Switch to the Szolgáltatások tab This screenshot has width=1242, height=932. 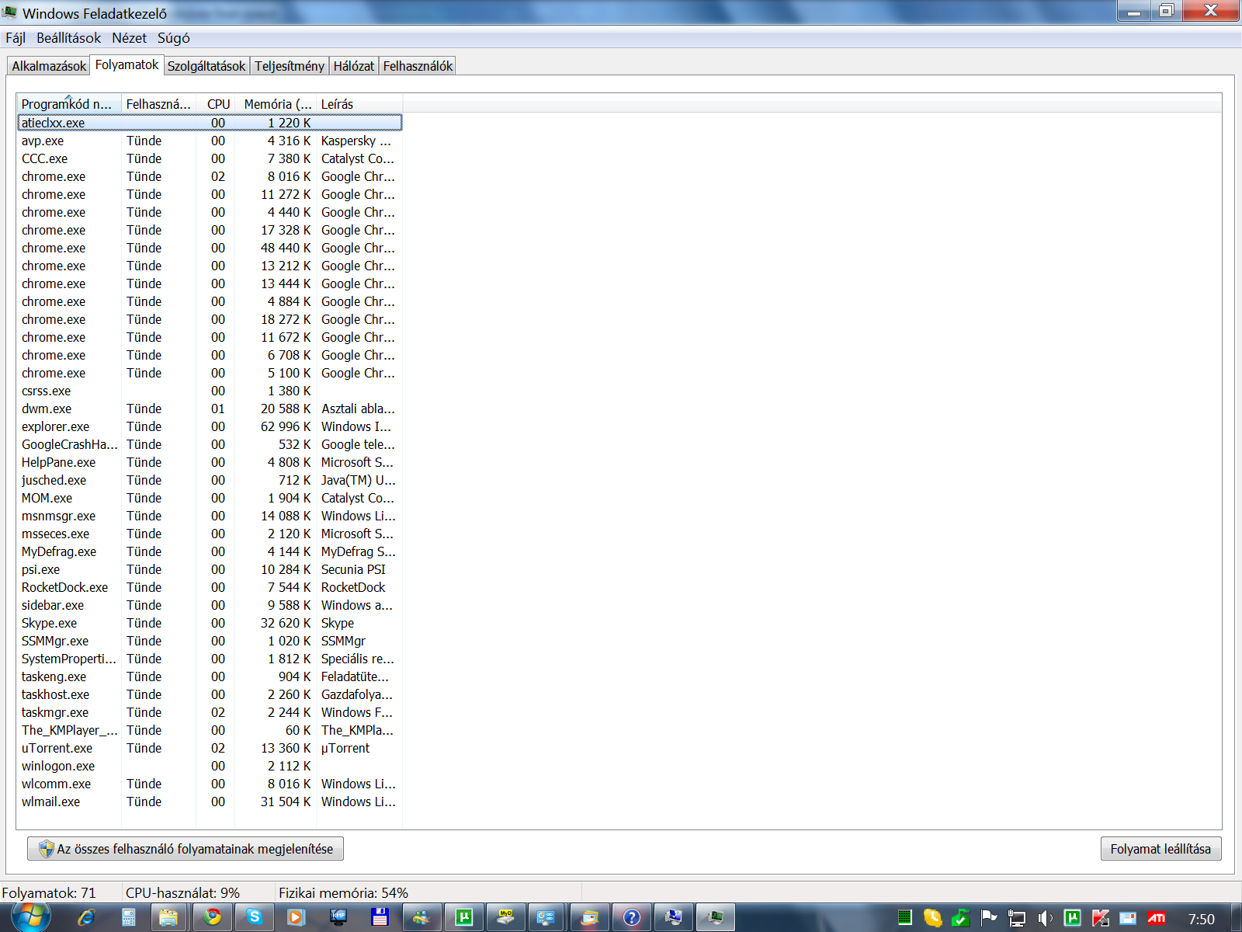coord(206,66)
